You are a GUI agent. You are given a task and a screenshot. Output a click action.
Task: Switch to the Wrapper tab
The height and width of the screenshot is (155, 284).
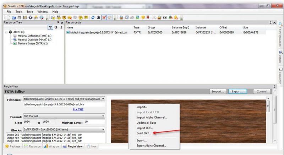(x=52, y=146)
